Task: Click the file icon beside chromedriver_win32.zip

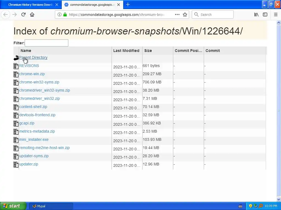Action: pos(16,99)
